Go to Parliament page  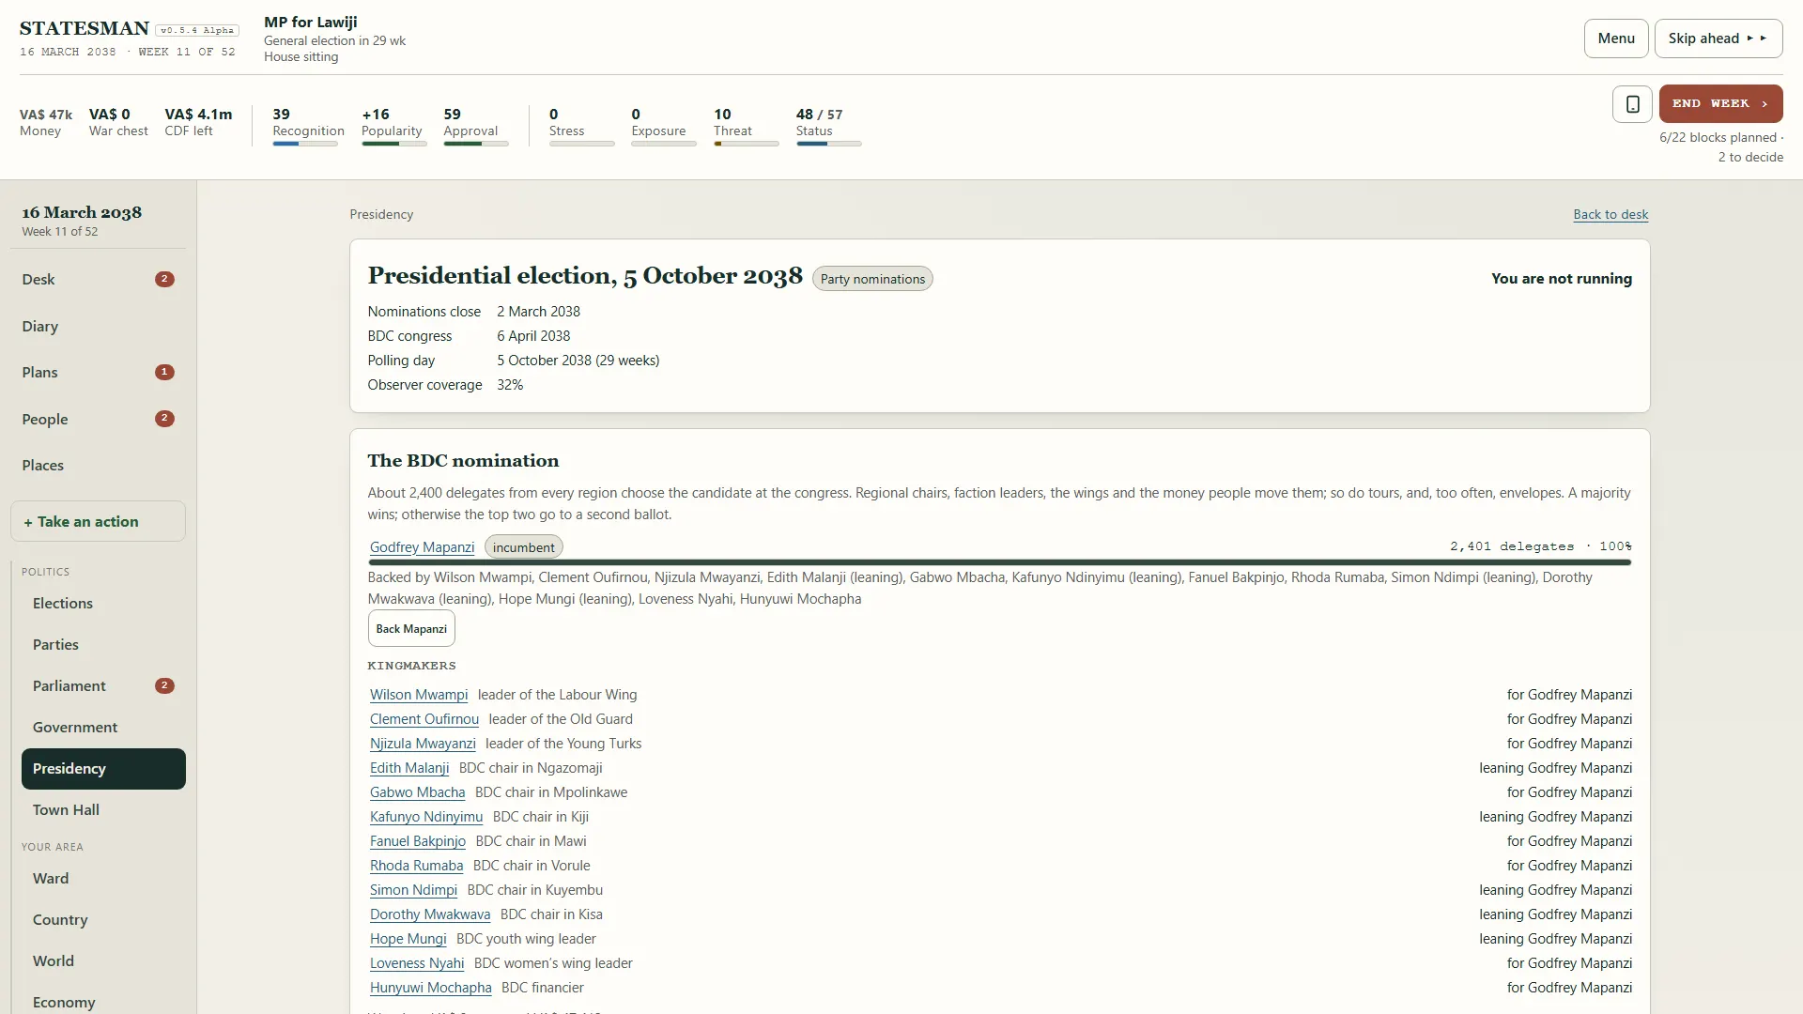[103, 685]
